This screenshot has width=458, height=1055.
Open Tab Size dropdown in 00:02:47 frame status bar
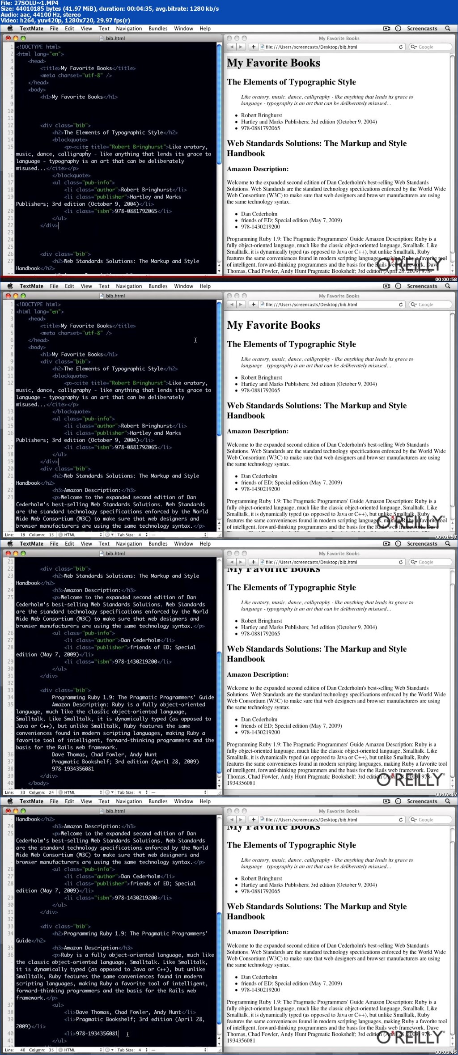coord(133,792)
